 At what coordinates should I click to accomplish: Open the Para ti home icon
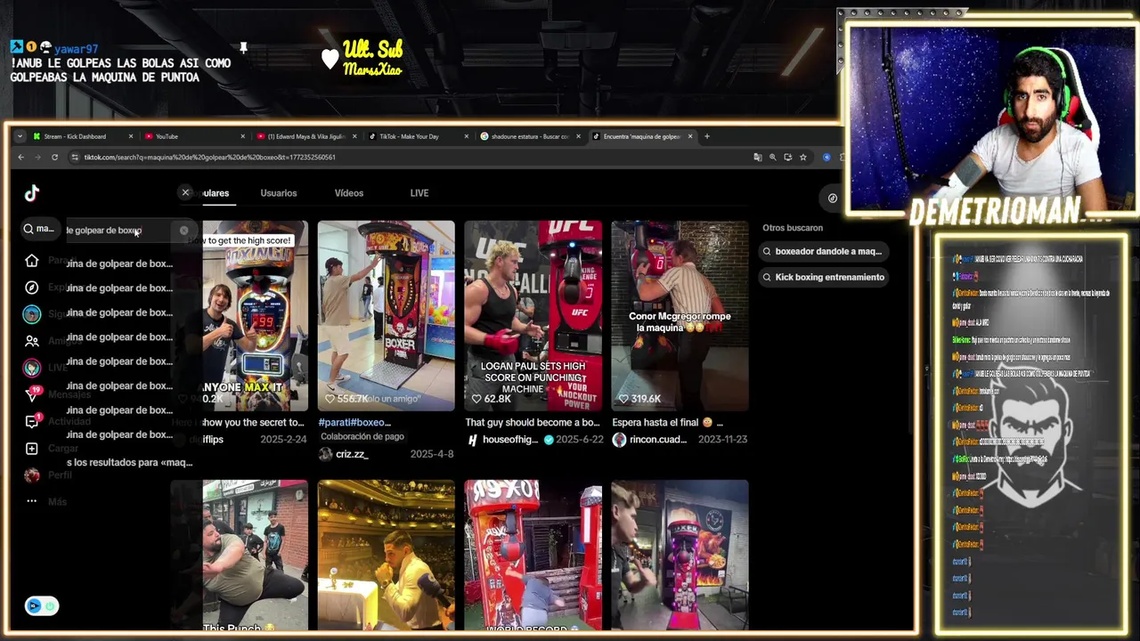pos(32,261)
